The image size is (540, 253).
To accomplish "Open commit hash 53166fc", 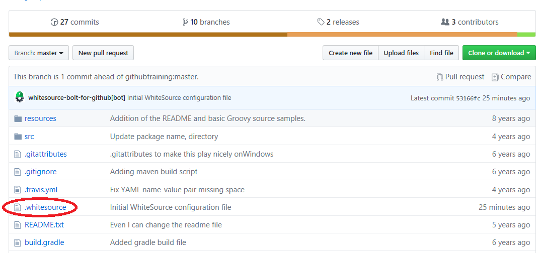I will (x=468, y=98).
